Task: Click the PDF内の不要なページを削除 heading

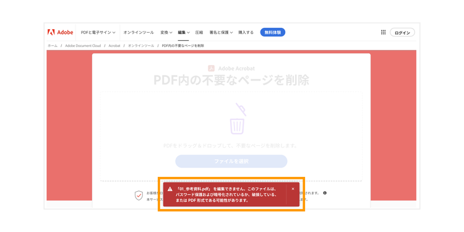Action: 231,80
